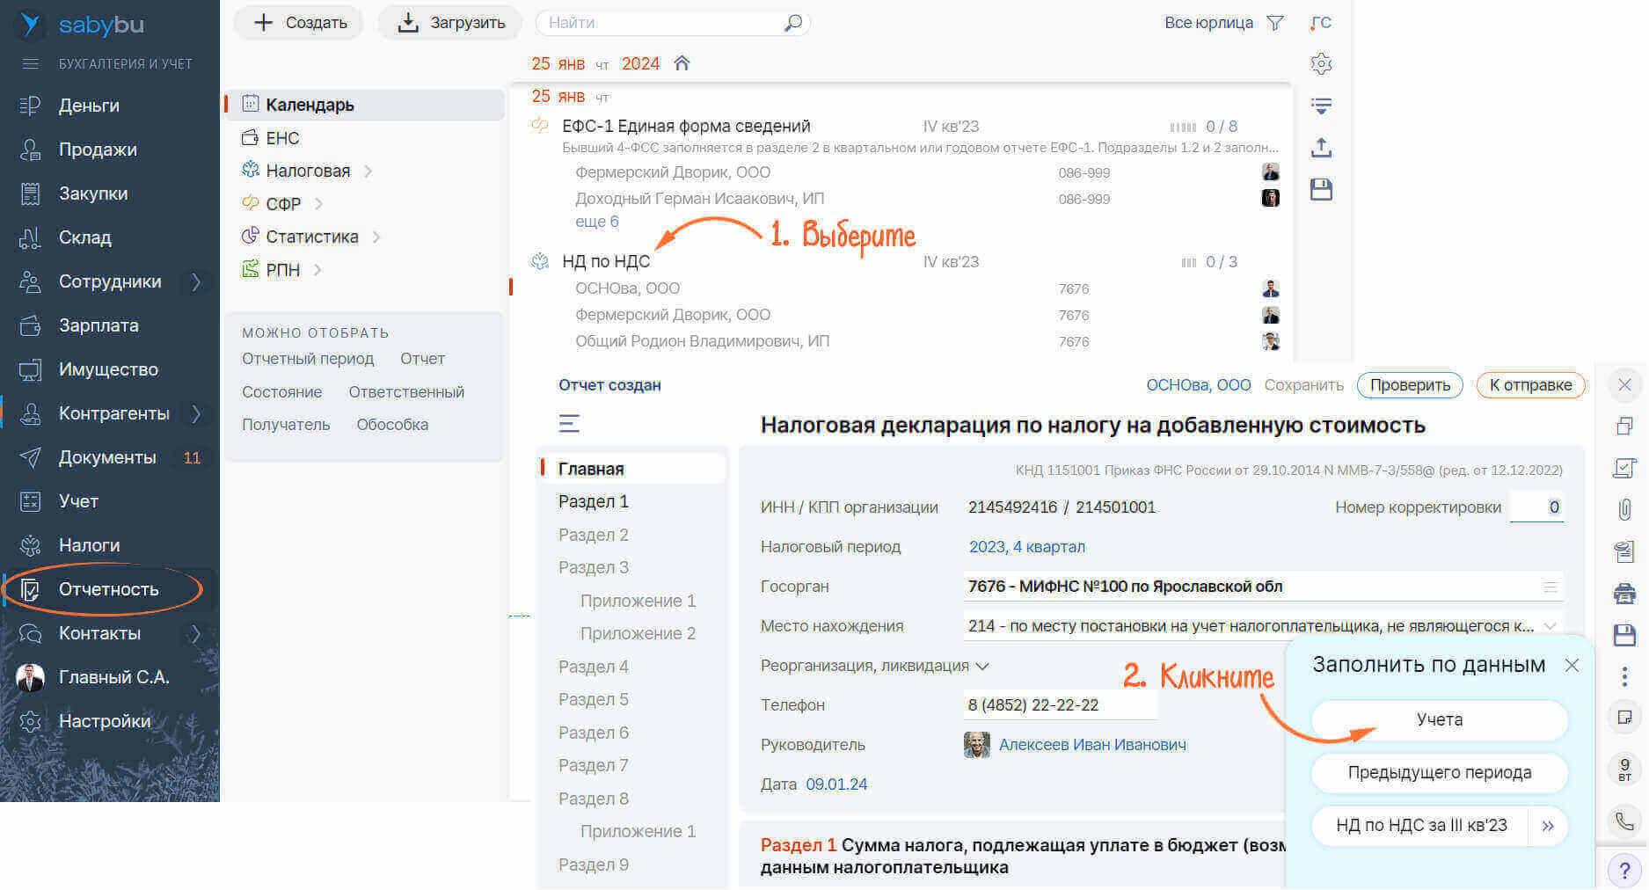Image resolution: width=1649 pixels, height=890 pixels.
Task: Click the paperclip attachment icon
Action: [1624, 509]
